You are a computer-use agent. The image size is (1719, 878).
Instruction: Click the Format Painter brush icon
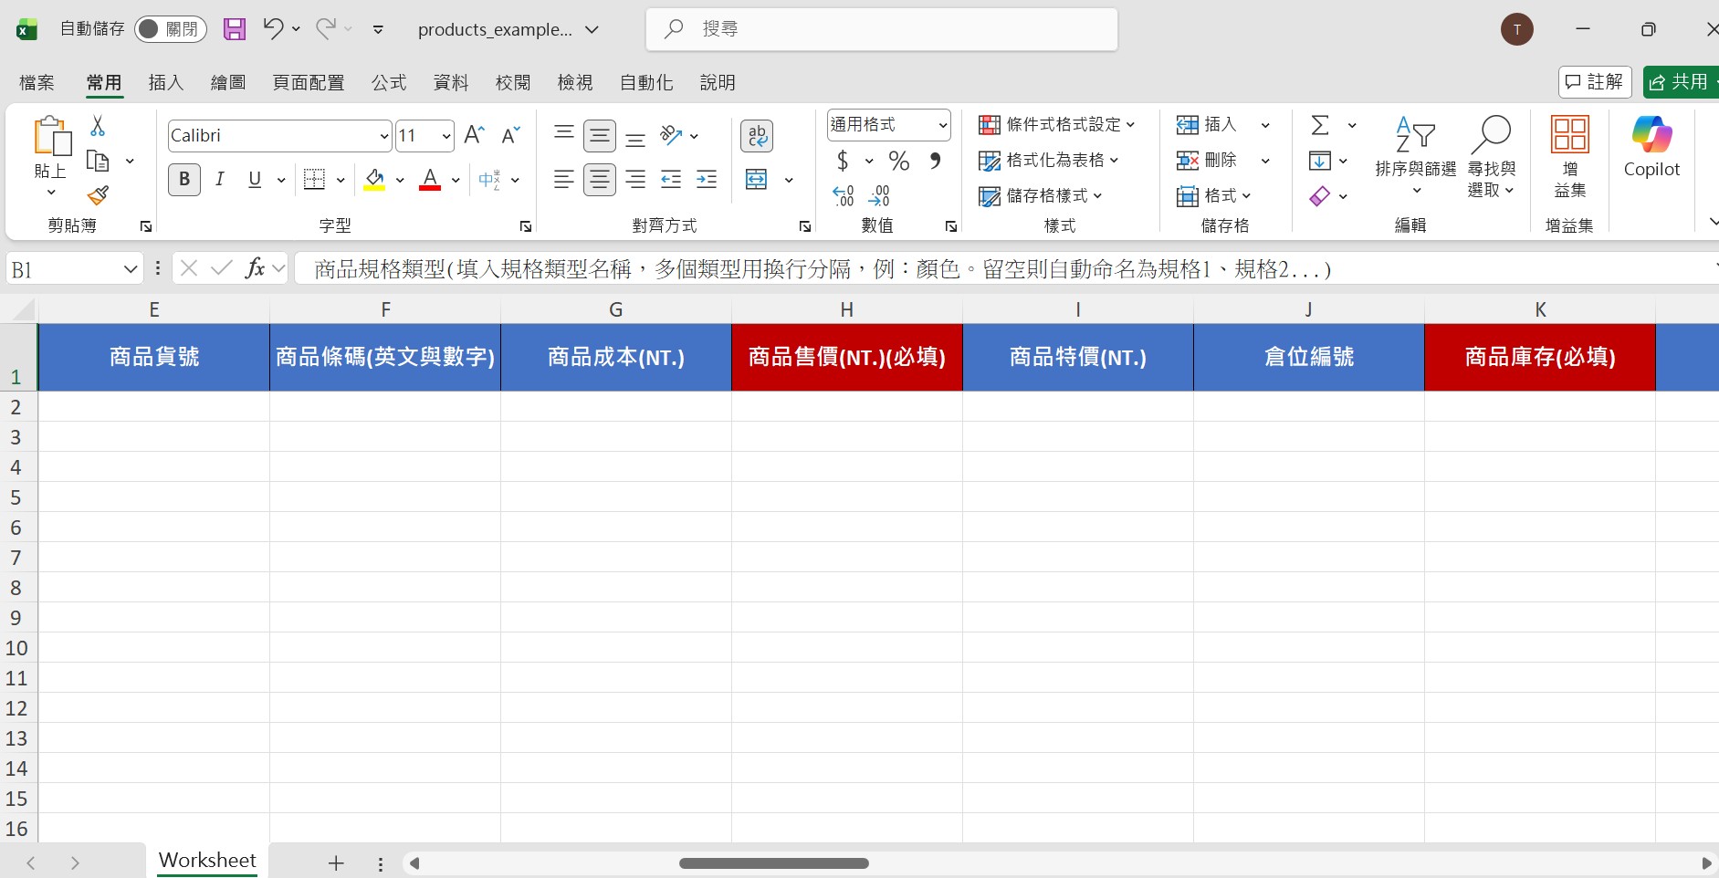(98, 195)
